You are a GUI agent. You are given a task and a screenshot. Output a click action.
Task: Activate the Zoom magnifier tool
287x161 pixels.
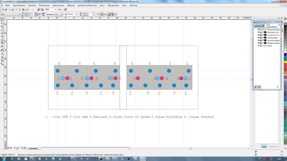click(x=2, y=26)
